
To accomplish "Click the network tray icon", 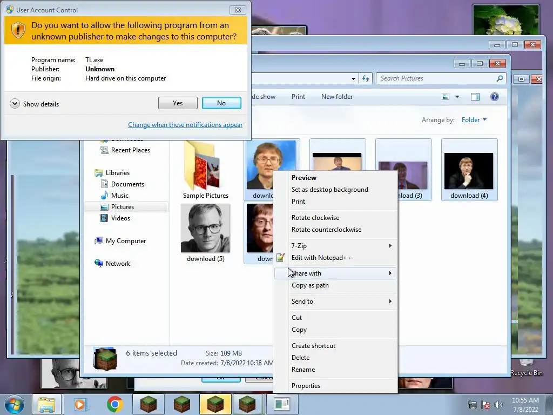I will (x=472, y=405).
